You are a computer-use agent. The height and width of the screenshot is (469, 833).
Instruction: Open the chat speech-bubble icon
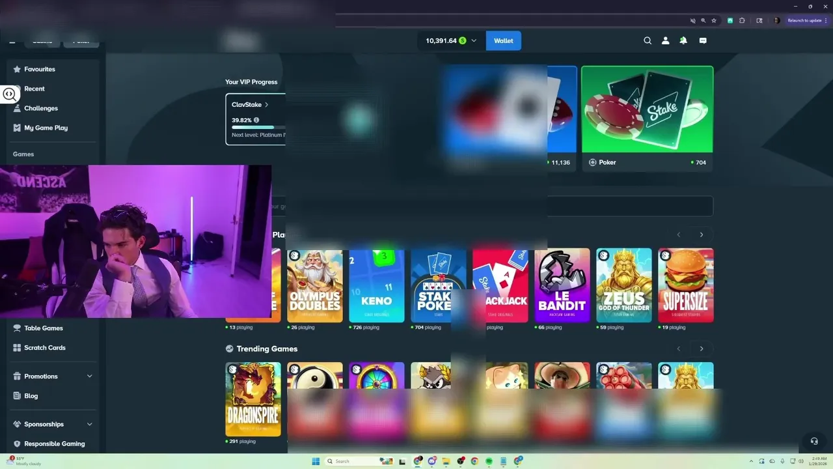703,40
